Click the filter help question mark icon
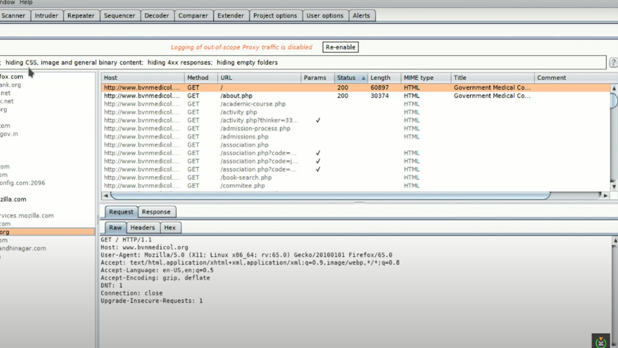Screen dimensions: 618x348 (x=613, y=63)
